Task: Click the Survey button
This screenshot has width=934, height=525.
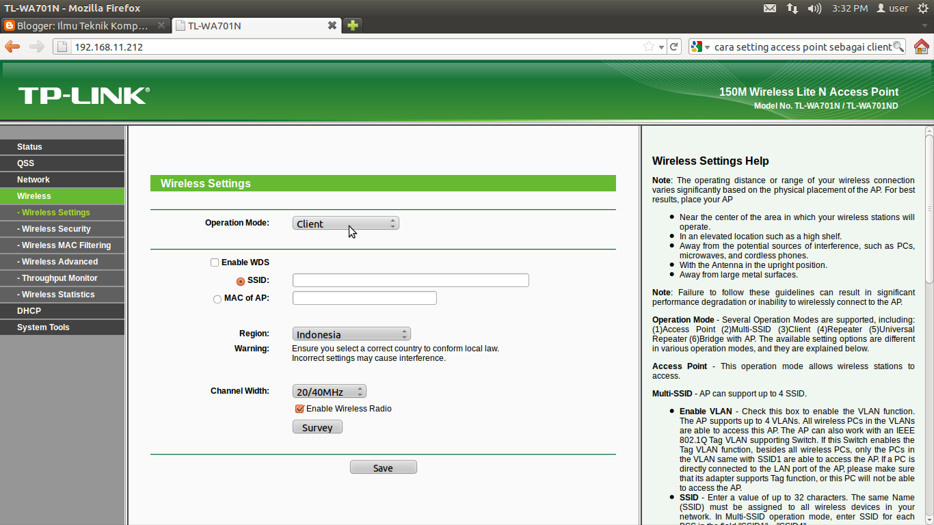Action: coord(317,427)
